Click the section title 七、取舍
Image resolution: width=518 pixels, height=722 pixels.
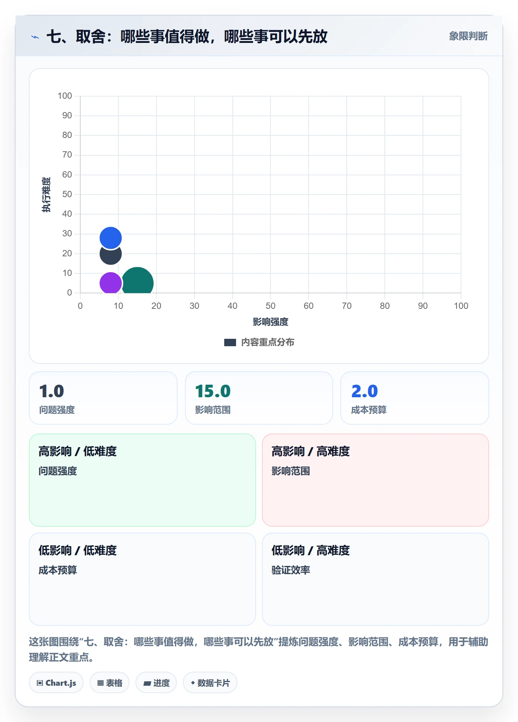187,37
